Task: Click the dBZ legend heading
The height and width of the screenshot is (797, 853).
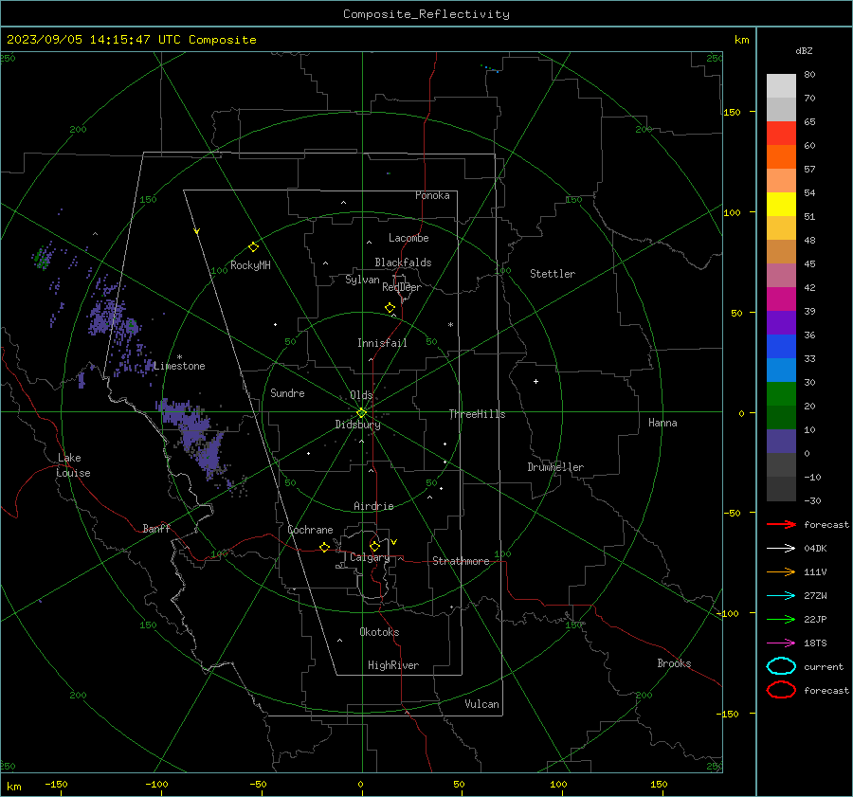Action: click(804, 50)
